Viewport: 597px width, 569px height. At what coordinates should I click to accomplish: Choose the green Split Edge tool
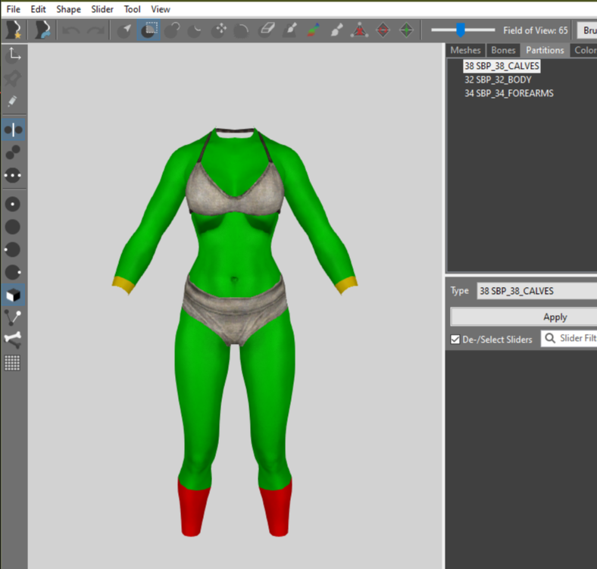click(x=406, y=30)
